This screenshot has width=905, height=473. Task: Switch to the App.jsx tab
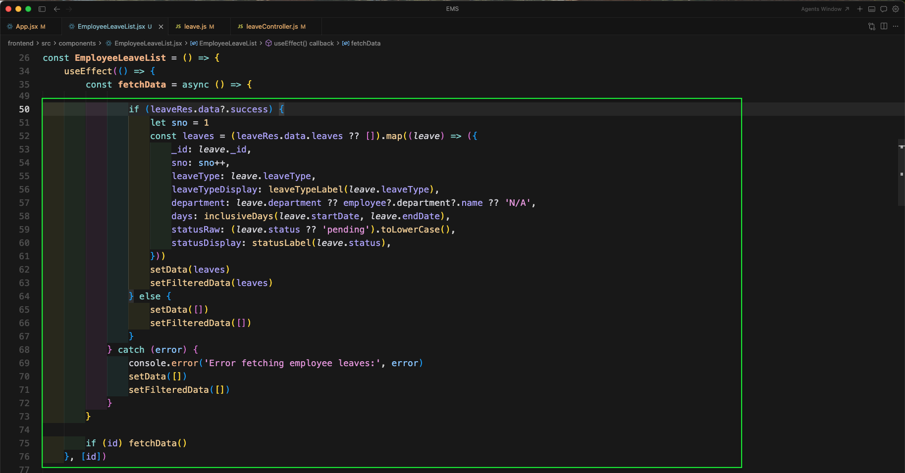tap(27, 27)
